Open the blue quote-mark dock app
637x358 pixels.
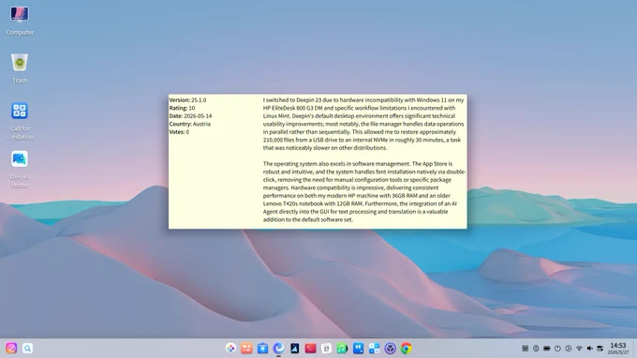tap(358, 349)
